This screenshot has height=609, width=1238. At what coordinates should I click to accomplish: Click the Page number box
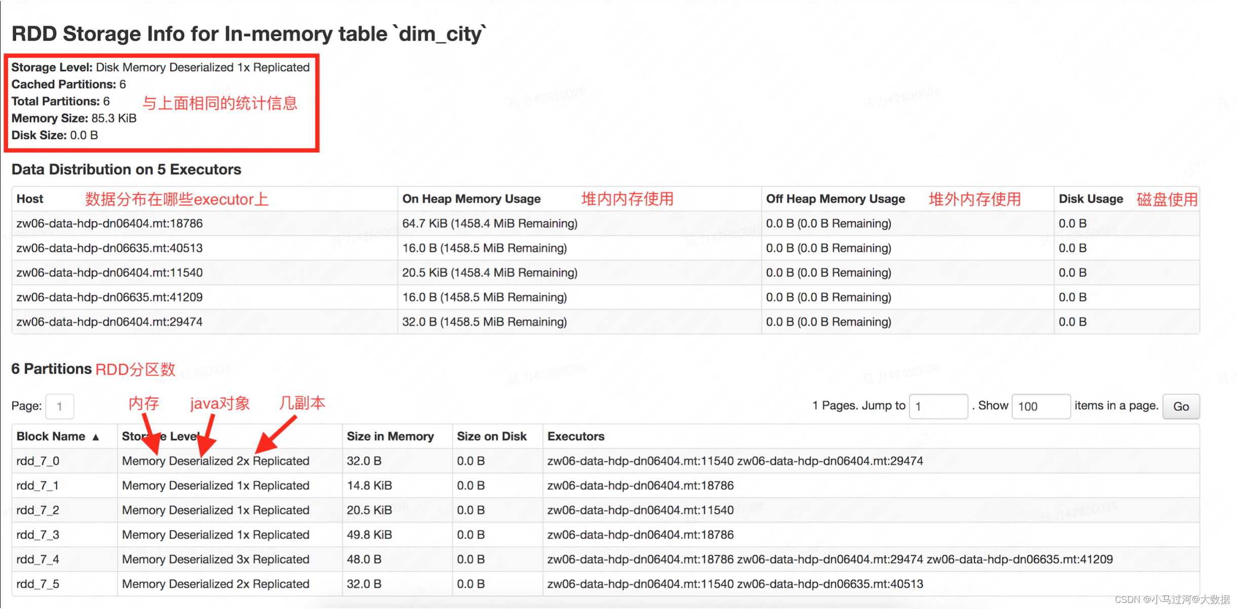(x=60, y=407)
